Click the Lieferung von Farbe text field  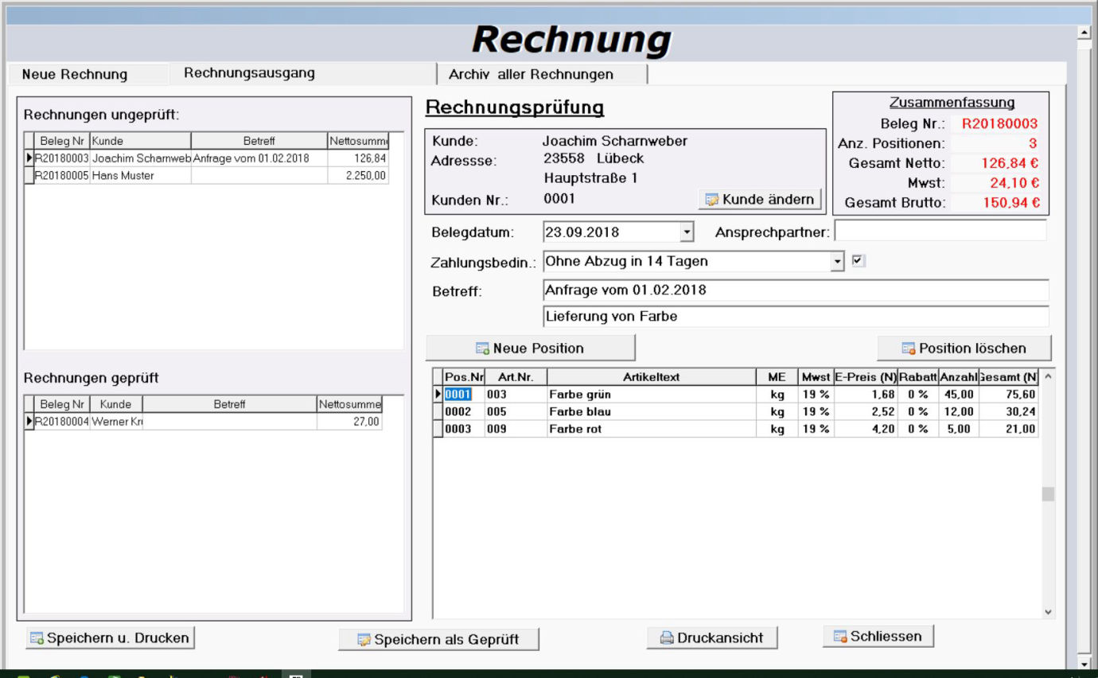pos(796,317)
